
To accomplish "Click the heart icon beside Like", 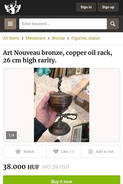I will (x=56, y=152).
